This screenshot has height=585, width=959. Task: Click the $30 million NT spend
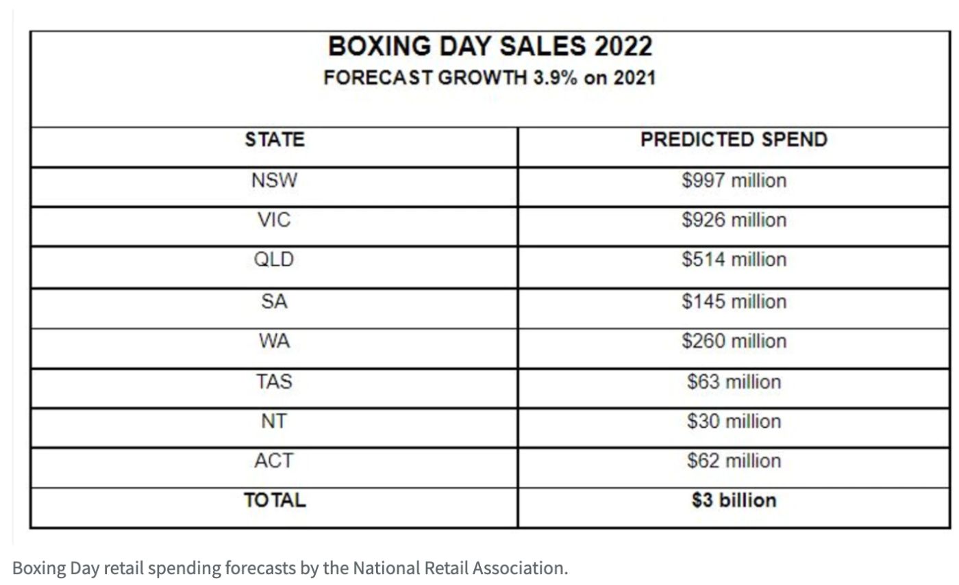734,421
